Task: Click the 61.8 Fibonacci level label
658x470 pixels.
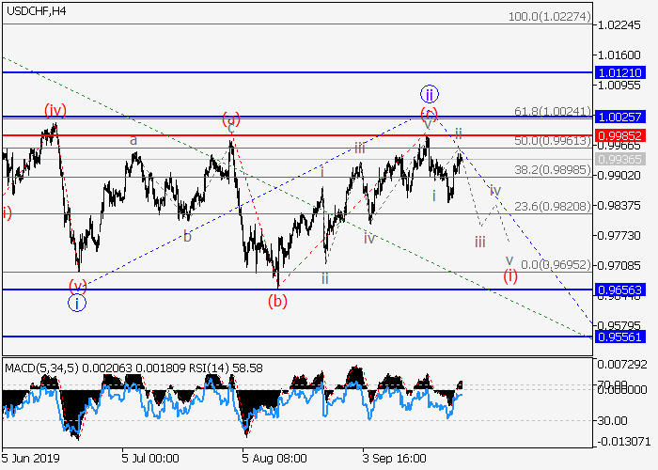Action: 552,111
